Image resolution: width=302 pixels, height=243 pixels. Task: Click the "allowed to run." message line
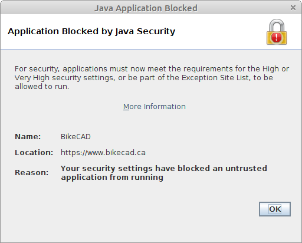point(42,87)
